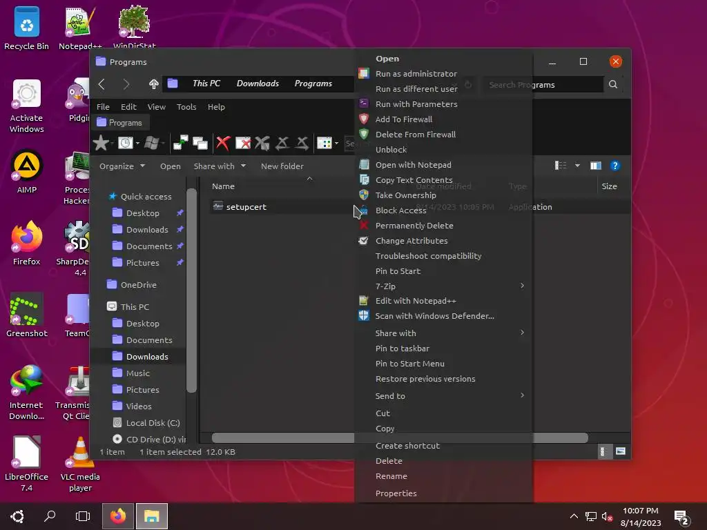Click the search magnifier in Explorer
This screenshot has height=530, width=707.
613,84
